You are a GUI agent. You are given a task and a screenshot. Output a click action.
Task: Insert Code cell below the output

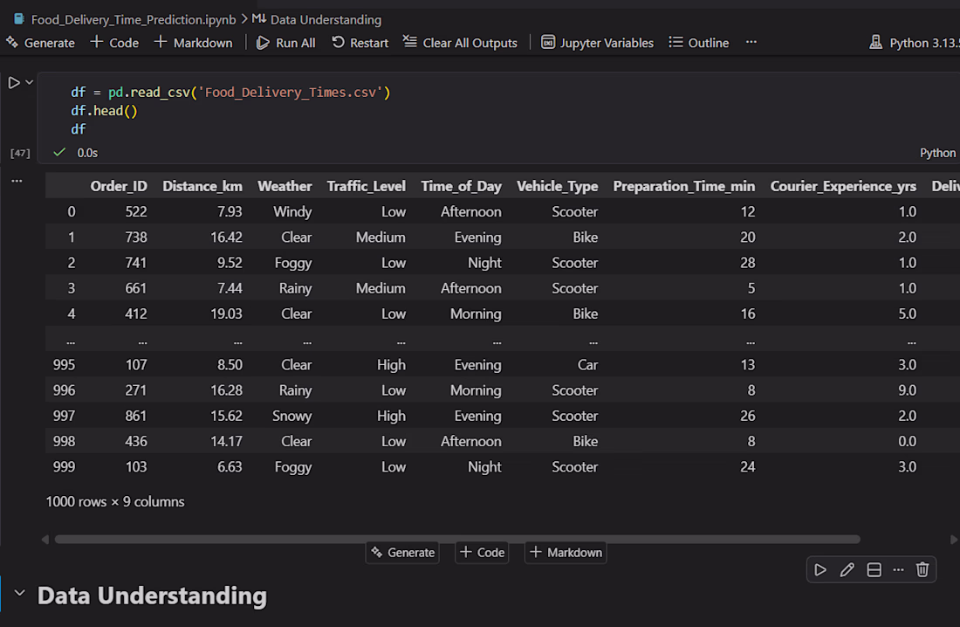click(x=482, y=552)
